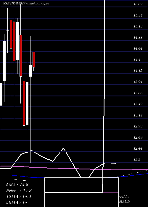Click the Price : 14.3 reading
The height and width of the screenshot is (207, 148).
(x=19, y=191)
